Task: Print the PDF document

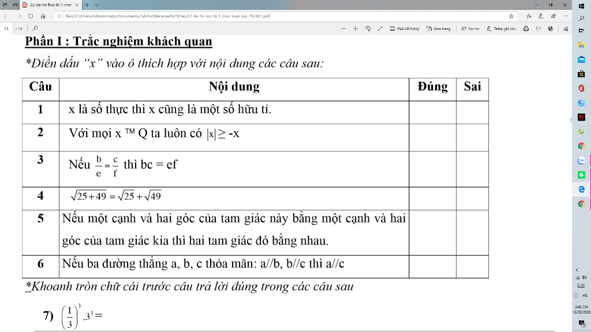Action: [x=526, y=29]
